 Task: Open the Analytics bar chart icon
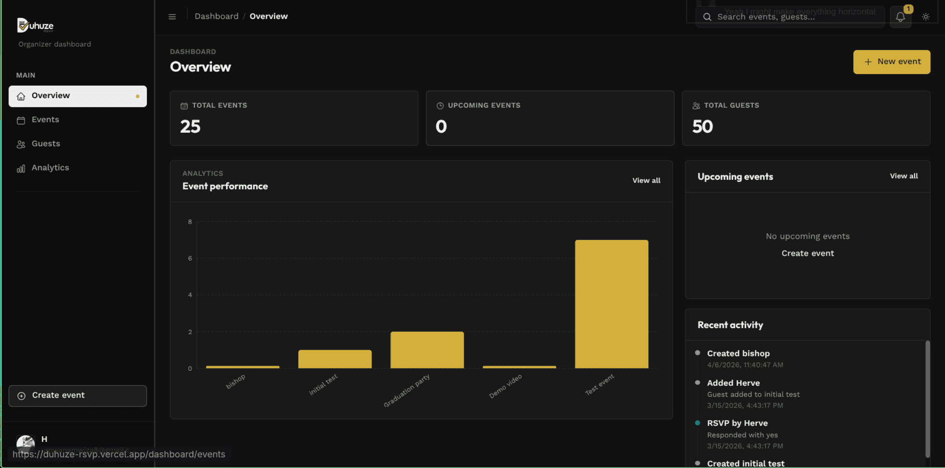[21, 168]
